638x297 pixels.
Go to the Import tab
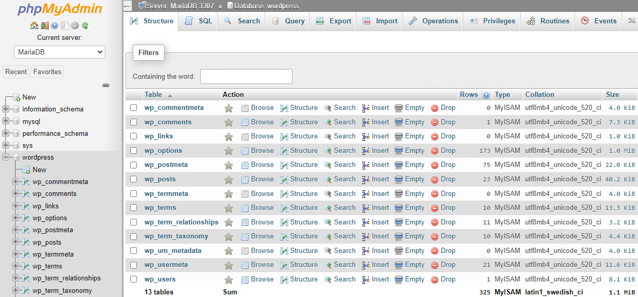tap(380, 21)
